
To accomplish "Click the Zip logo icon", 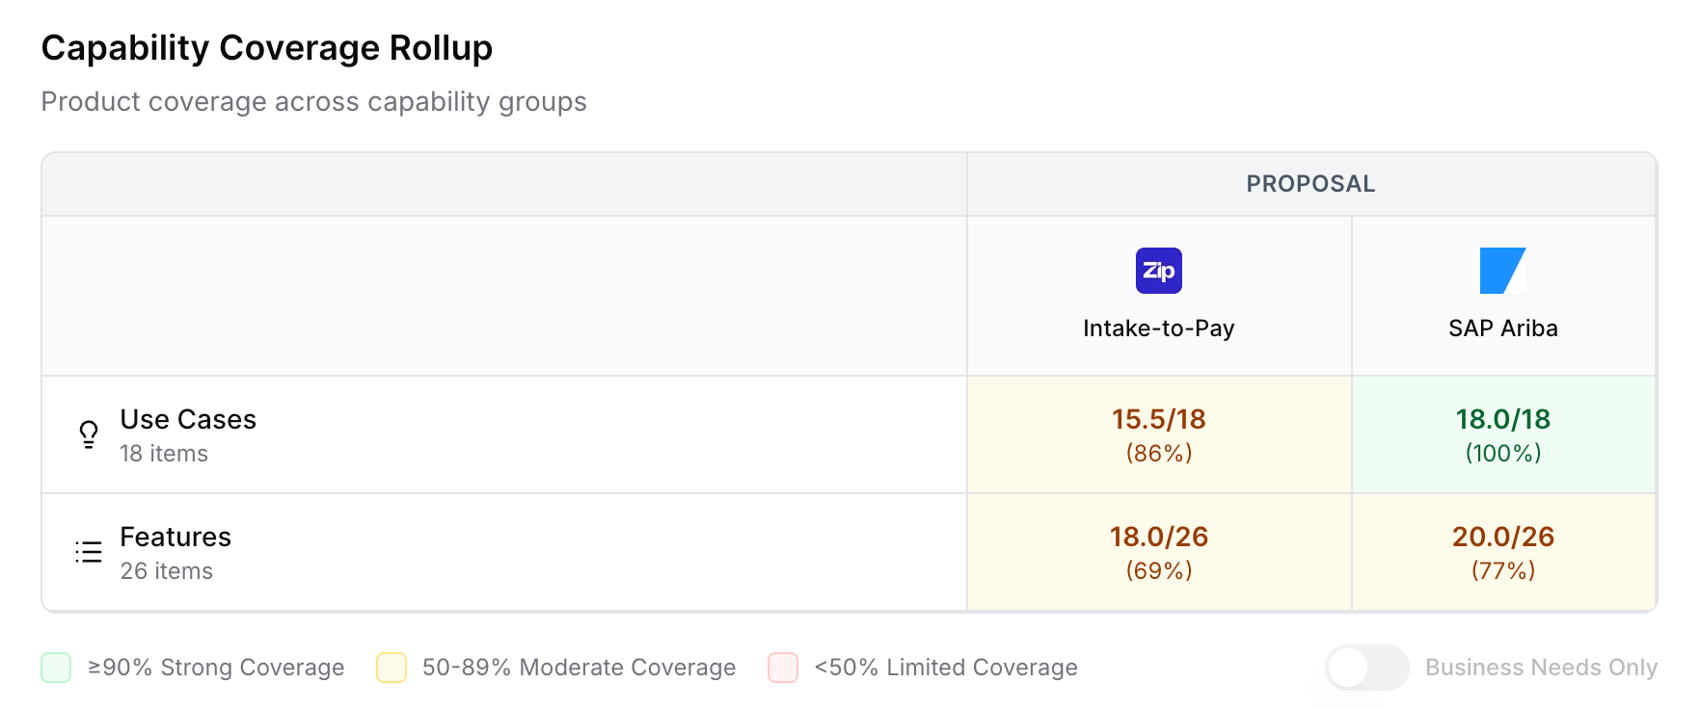I will (x=1158, y=271).
